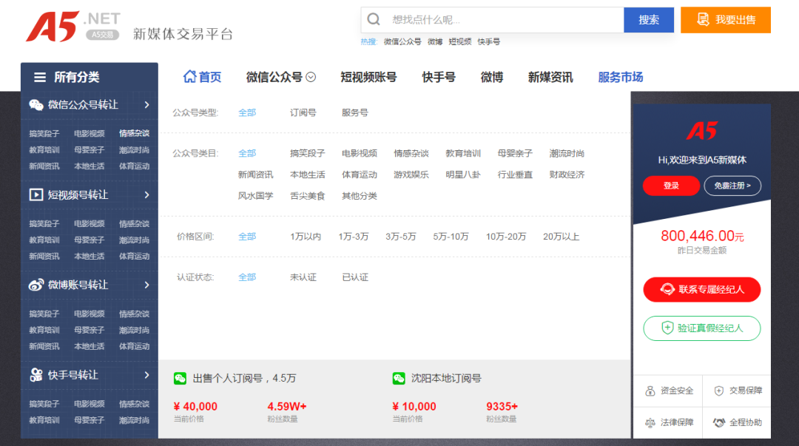Click the WeChat icon beside 微信公众号转让

tap(36, 105)
